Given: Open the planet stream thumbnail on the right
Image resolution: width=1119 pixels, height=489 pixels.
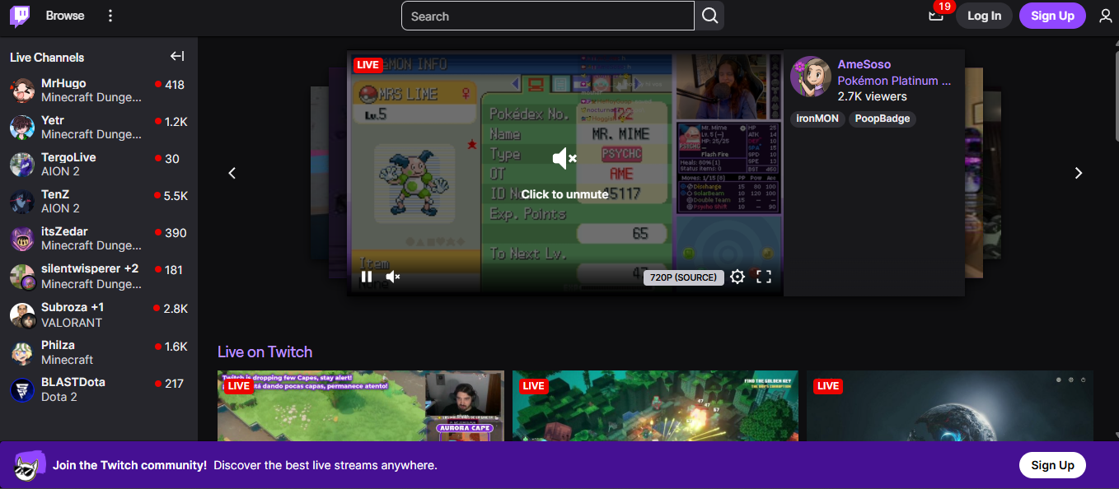Looking at the screenshot, I should (950, 406).
